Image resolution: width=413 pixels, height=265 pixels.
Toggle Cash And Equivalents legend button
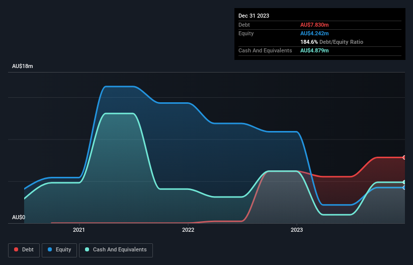click(116, 250)
